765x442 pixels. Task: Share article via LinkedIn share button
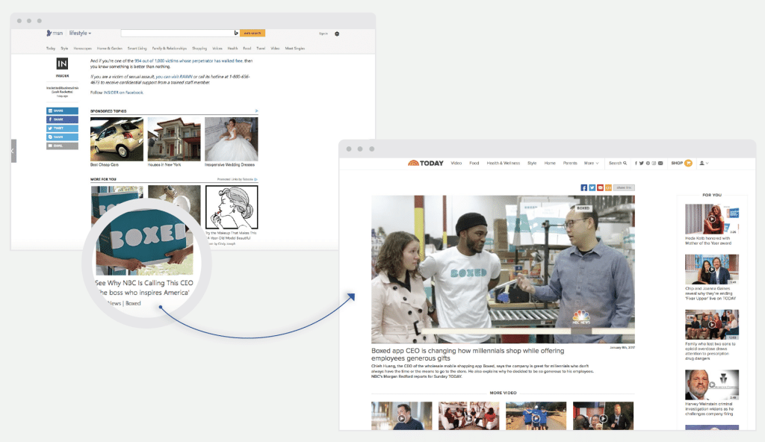click(x=62, y=110)
